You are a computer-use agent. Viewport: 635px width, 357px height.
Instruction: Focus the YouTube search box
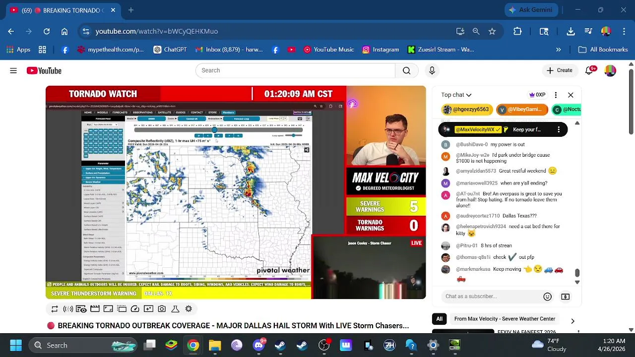pyautogui.click(x=295, y=70)
